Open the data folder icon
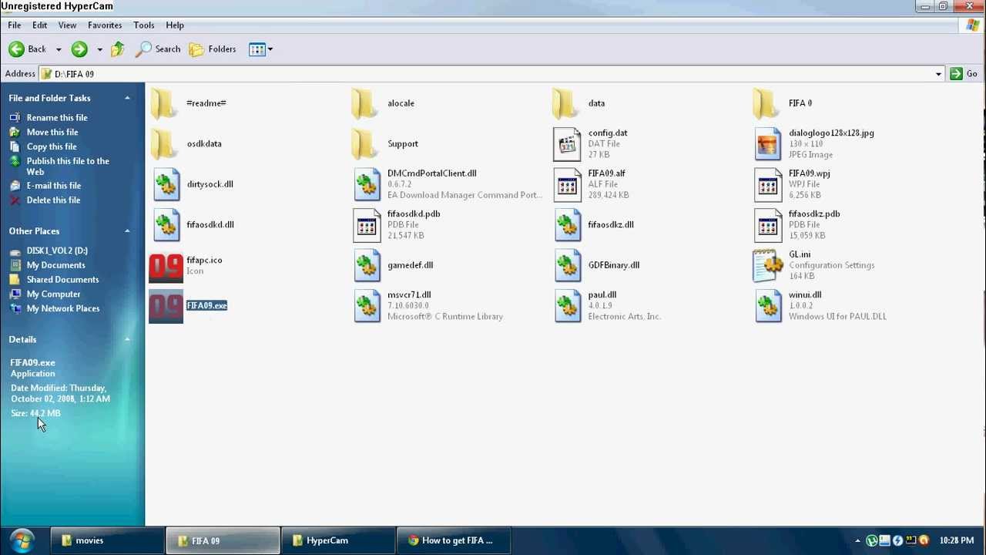This screenshot has height=555, width=986. 566,103
